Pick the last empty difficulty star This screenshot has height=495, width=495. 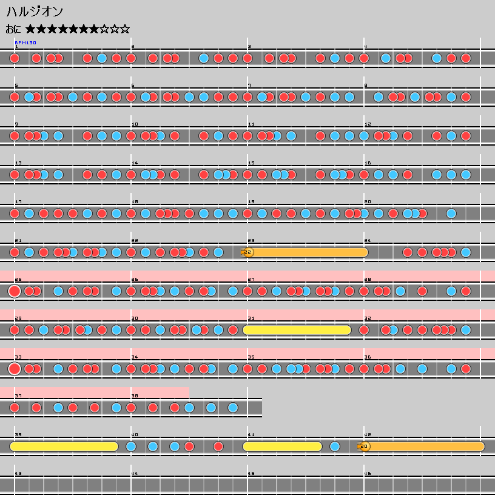click(124, 29)
